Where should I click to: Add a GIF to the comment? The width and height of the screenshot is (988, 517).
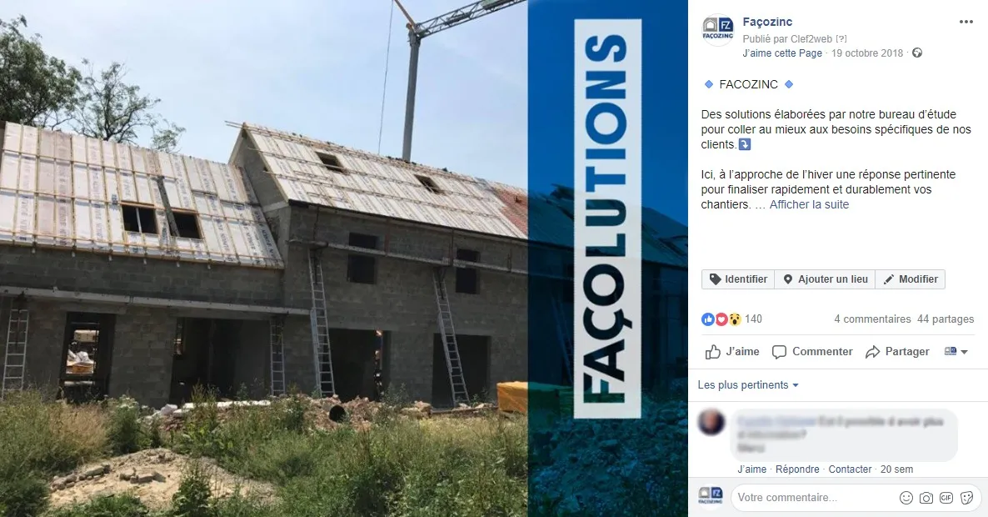(946, 498)
